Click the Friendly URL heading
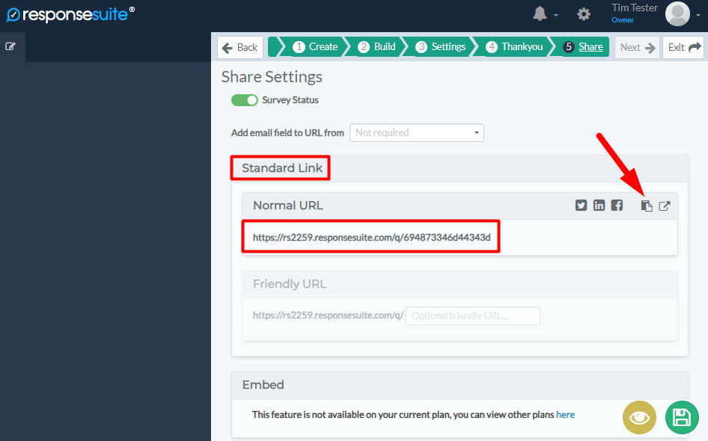Screen dimensions: 708x441 [x=290, y=284]
